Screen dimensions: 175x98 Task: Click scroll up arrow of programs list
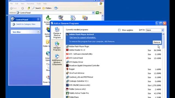163,34
